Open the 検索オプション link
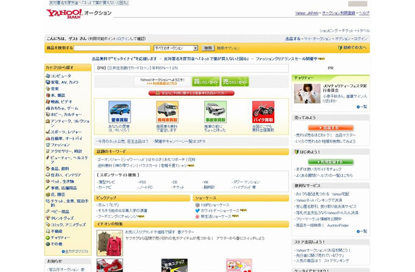Screen dimensions: 415x272 pyautogui.click(x=228, y=48)
